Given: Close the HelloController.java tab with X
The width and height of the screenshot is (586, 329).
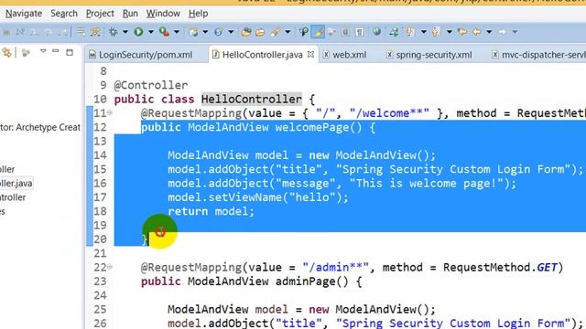Looking at the screenshot, I should (x=310, y=55).
